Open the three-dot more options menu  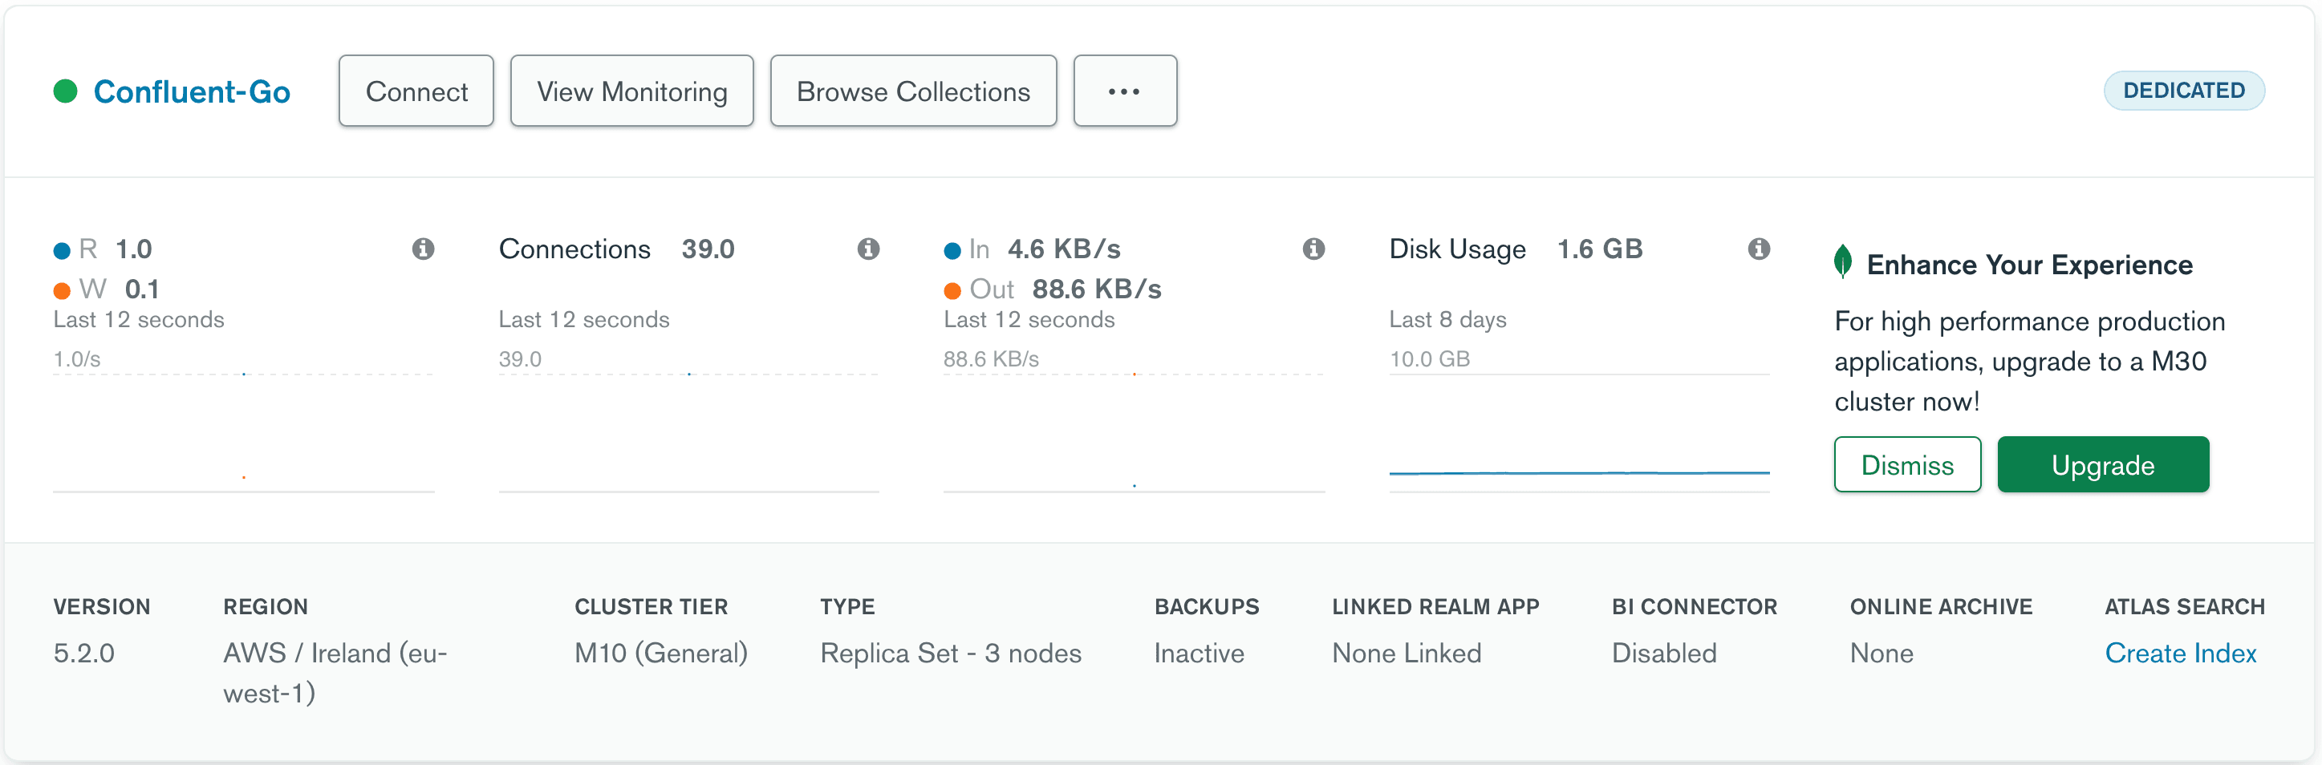(1124, 91)
